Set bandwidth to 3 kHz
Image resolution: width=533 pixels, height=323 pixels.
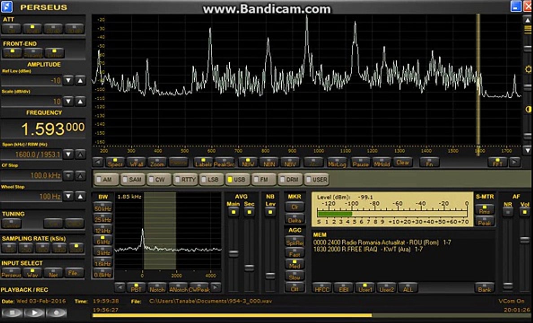click(x=103, y=251)
